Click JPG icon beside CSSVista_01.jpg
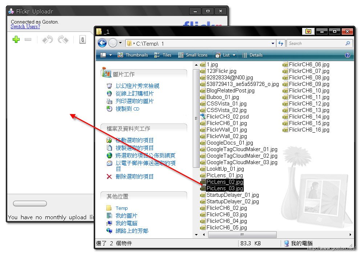The width and height of the screenshot is (361, 254). [x=203, y=104]
